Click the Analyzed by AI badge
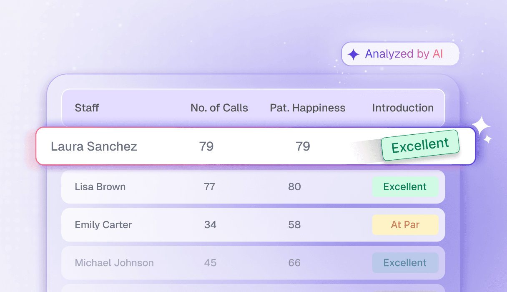The width and height of the screenshot is (507, 292). [x=400, y=54]
